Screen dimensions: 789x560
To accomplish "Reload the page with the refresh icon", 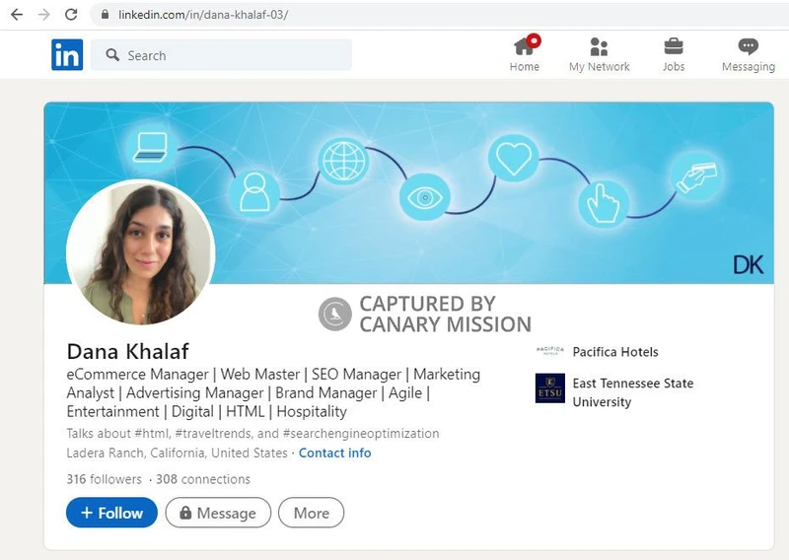I will point(71,14).
